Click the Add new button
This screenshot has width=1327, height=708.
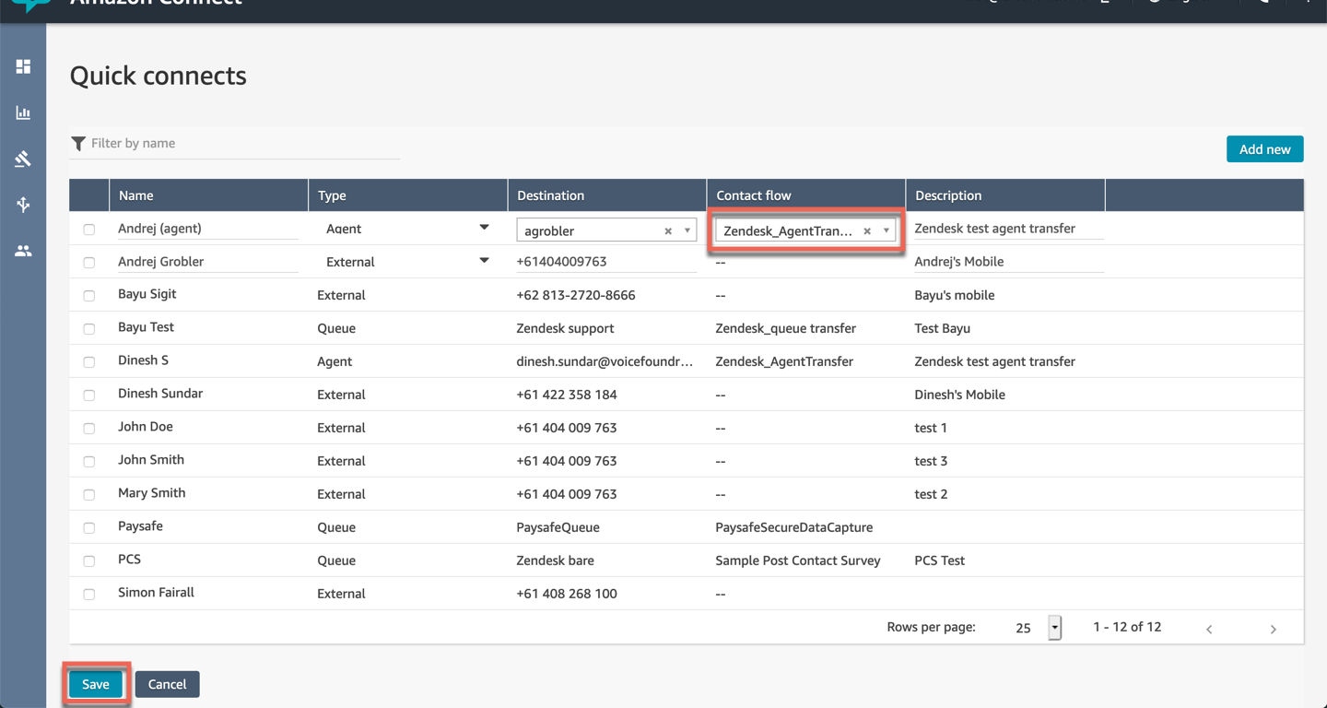1264,149
